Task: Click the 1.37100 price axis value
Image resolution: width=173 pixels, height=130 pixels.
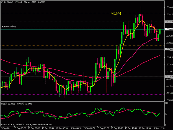Action: coord(169,93)
